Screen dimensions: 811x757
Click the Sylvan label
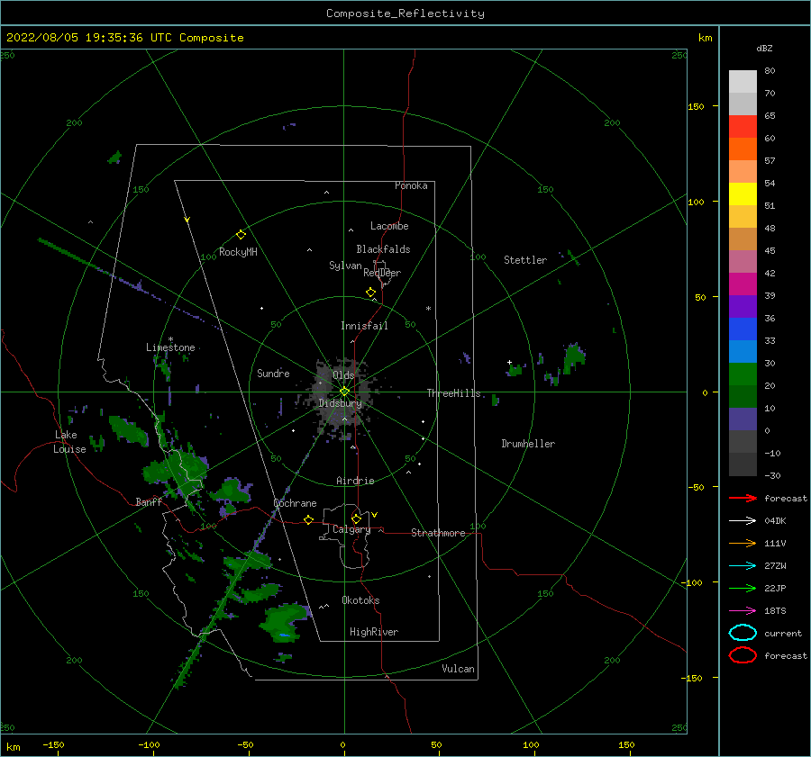(x=345, y=266)
